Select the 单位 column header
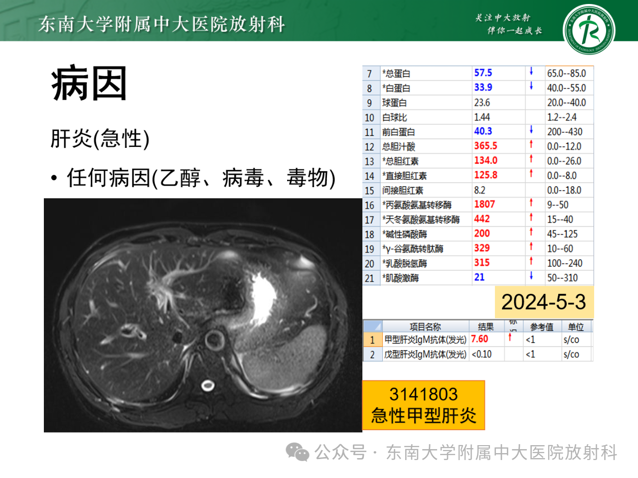 click(x=576, y=327)
